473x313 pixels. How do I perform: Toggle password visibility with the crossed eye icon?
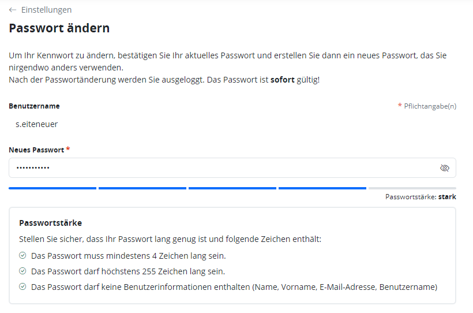pyautogui.click(x=445, y=168)
